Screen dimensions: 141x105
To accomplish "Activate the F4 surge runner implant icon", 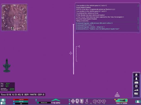I will tap(86, 101).
